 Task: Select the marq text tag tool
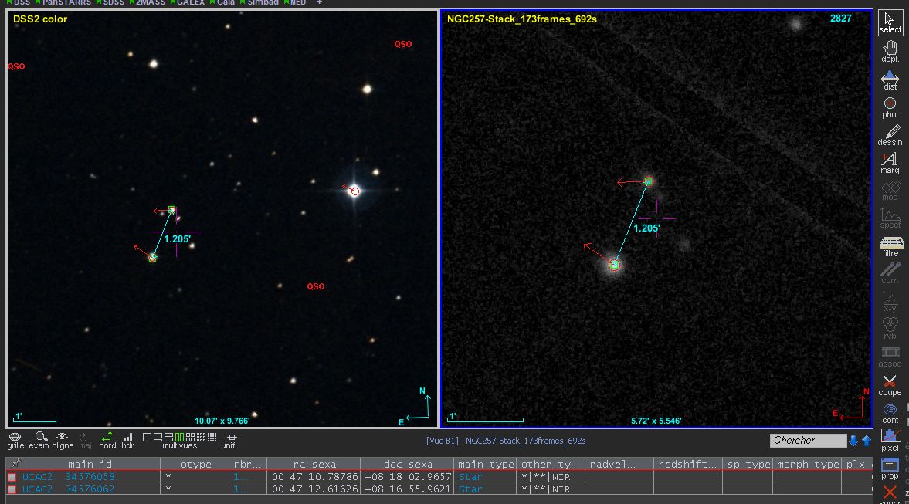tap(890, 163)
